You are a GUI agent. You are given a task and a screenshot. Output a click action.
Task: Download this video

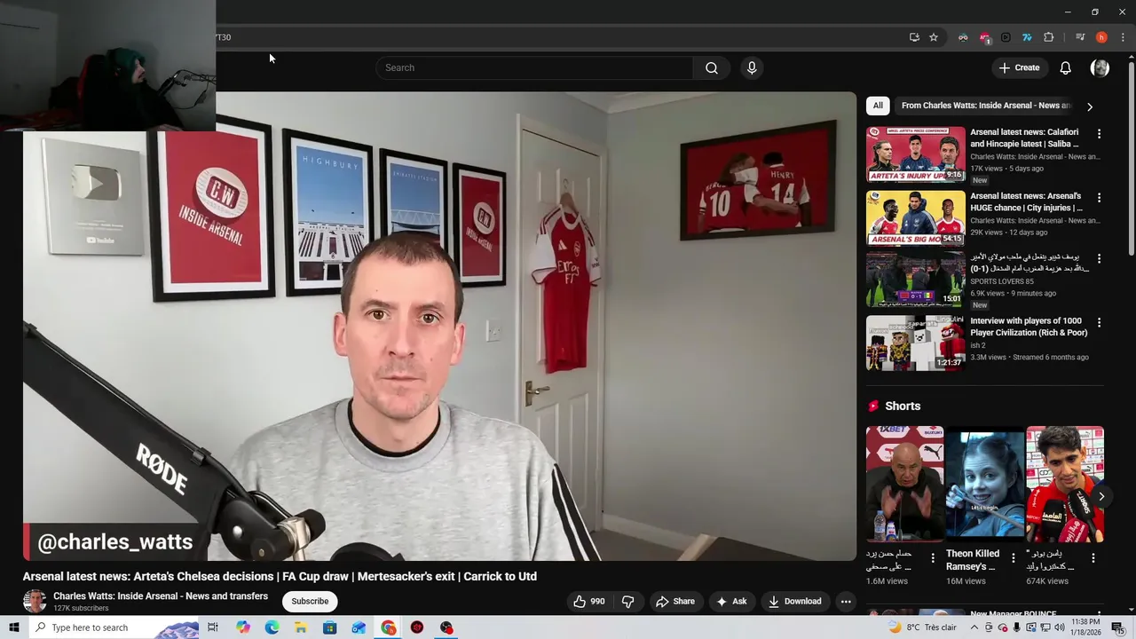pyautogui.click(x=794, y=602)
